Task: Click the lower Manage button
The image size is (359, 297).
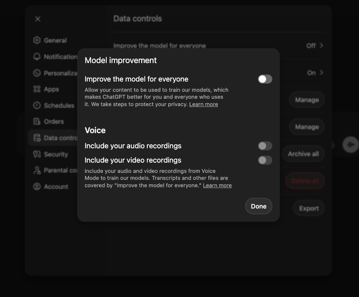Action: (307, 127)
